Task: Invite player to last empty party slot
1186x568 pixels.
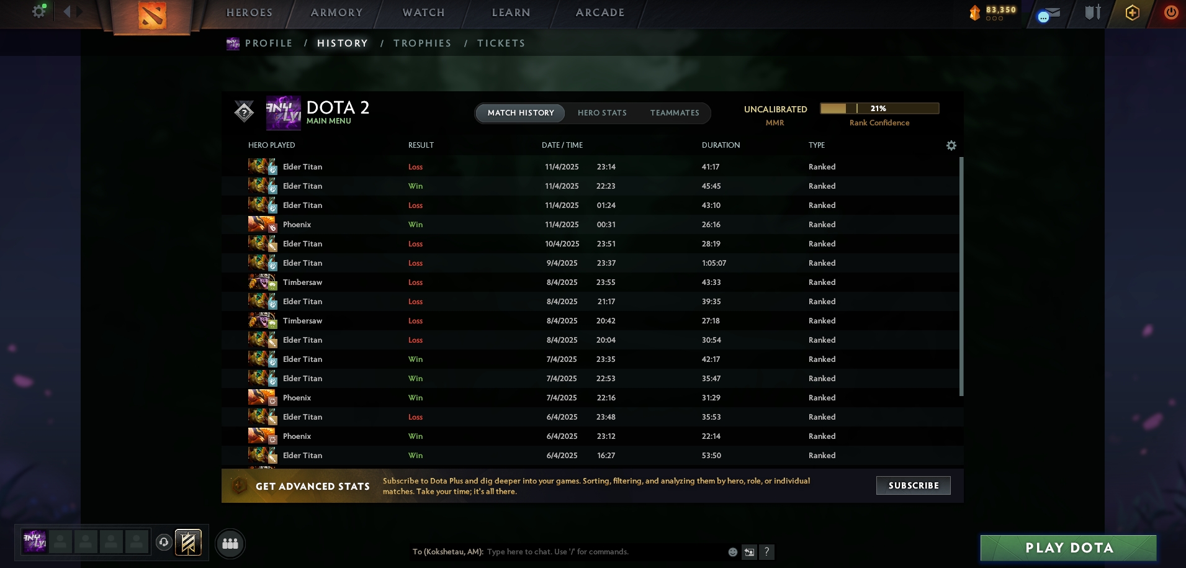Action: 137,541
